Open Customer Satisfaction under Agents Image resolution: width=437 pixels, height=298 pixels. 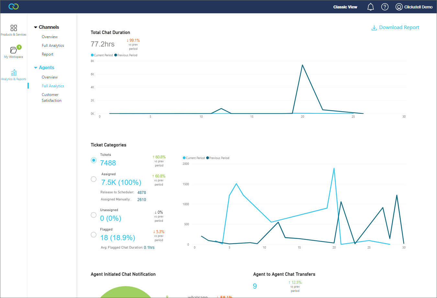tap(51, 98)
